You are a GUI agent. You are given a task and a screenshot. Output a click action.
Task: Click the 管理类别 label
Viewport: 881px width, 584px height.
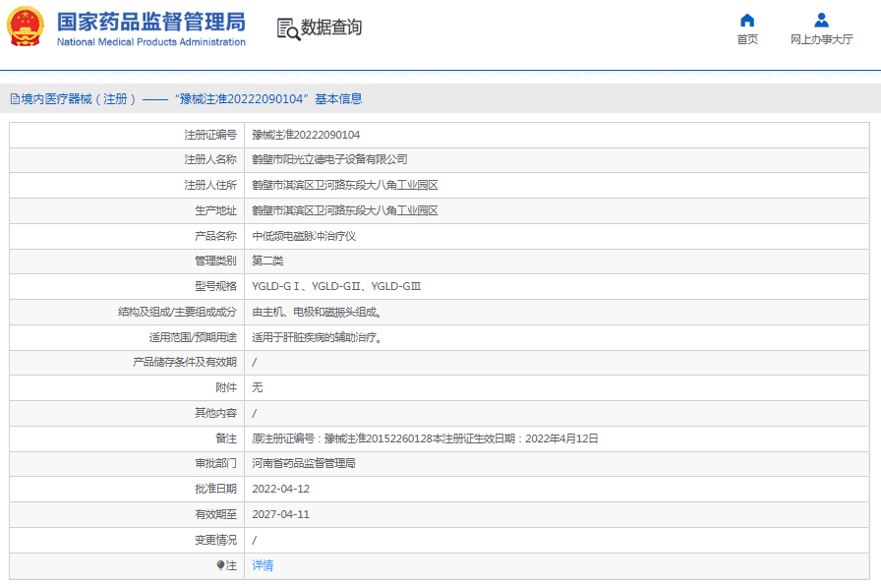pos(215,261)
